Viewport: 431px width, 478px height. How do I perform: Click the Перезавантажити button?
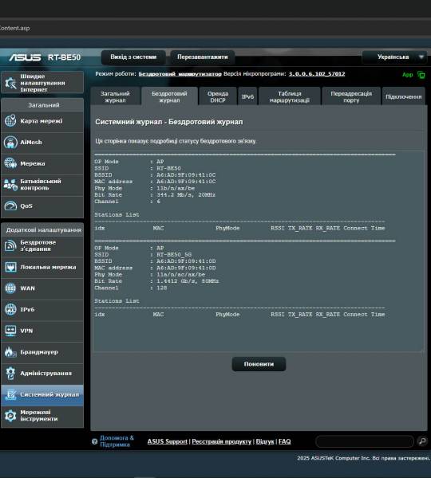203,57
